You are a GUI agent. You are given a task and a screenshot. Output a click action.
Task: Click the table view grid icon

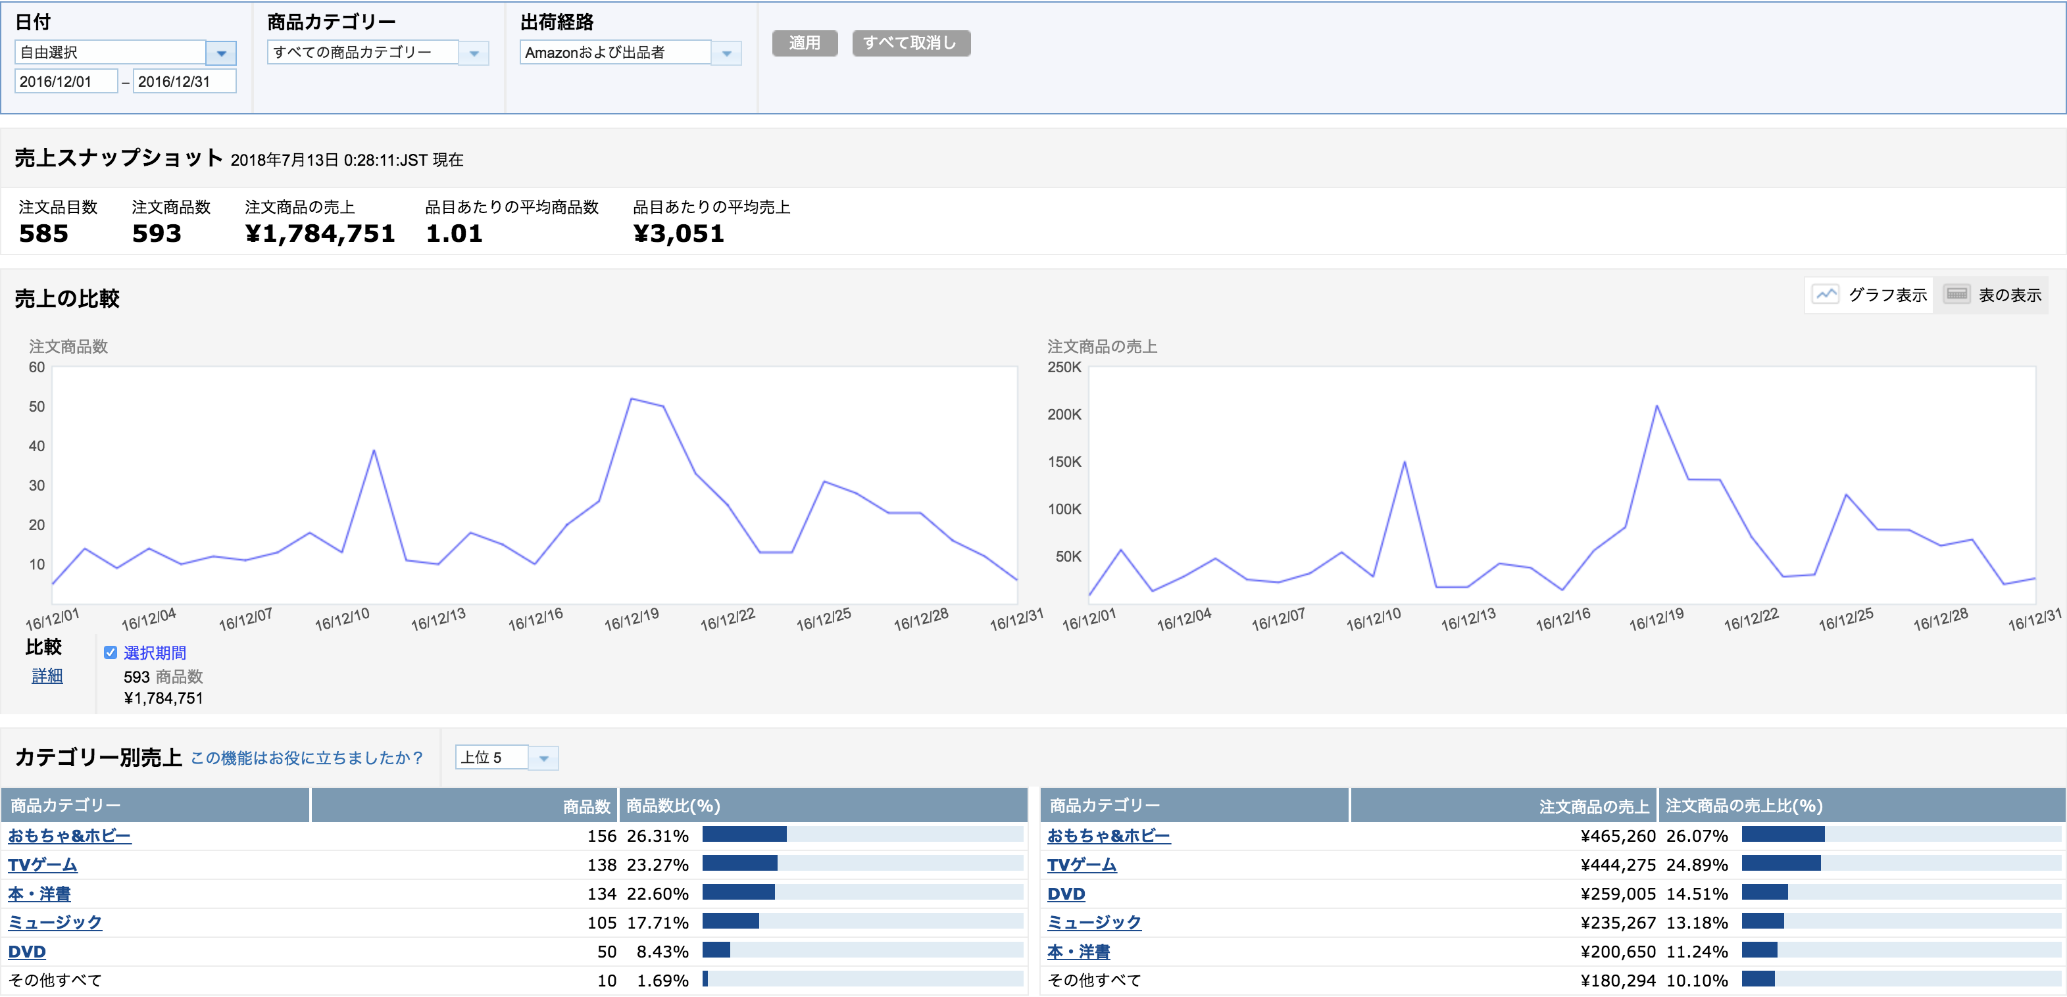tap(1956, 295)
